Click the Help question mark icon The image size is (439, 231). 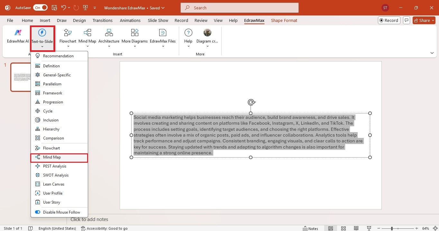188,33
